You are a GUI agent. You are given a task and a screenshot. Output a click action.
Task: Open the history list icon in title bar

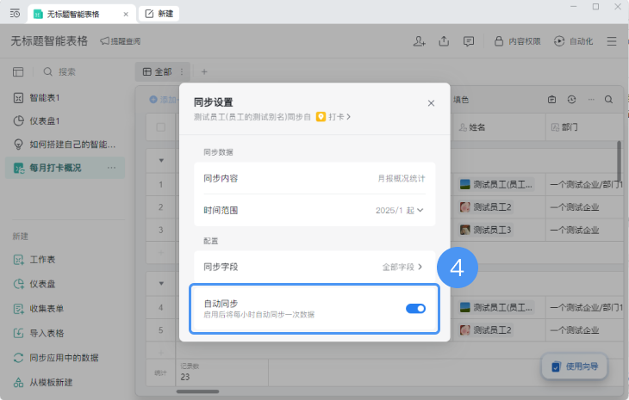[15, 14]
